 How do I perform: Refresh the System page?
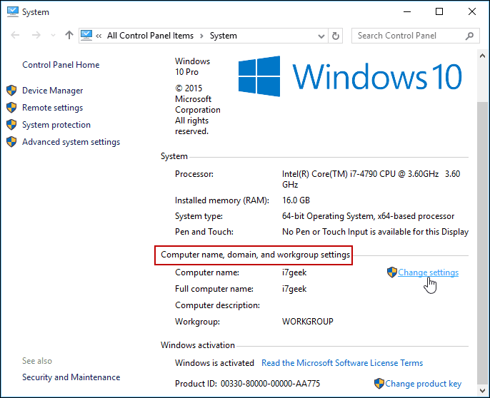pos(336,36)
